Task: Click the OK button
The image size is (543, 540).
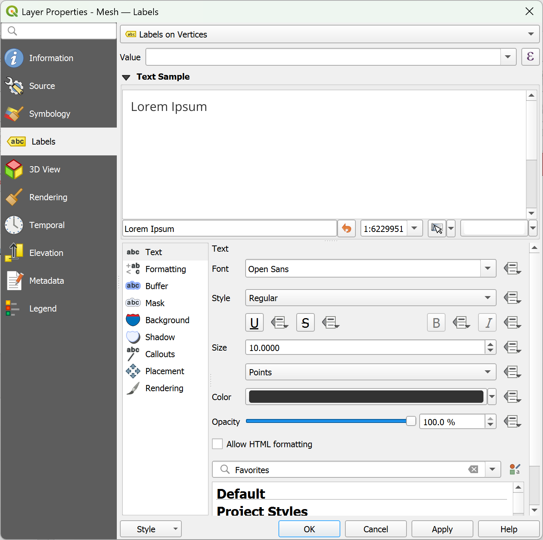Action: [x=309, y=529]
